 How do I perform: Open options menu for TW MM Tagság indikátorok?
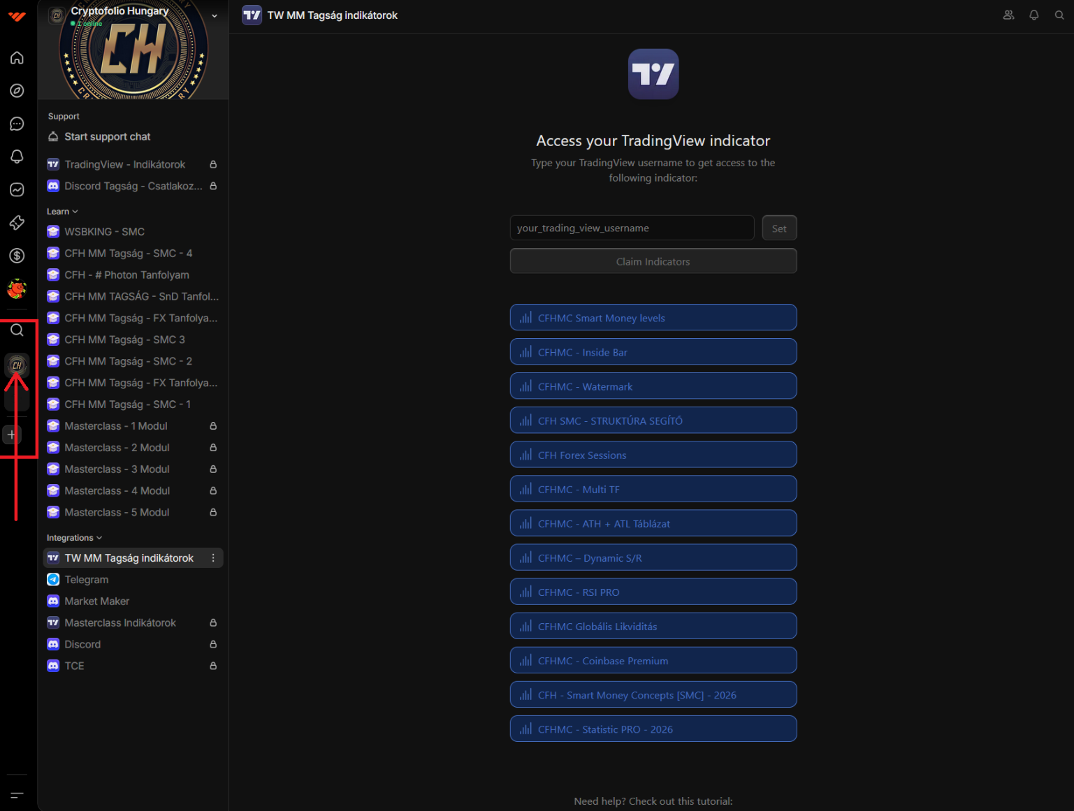[213, 558]
